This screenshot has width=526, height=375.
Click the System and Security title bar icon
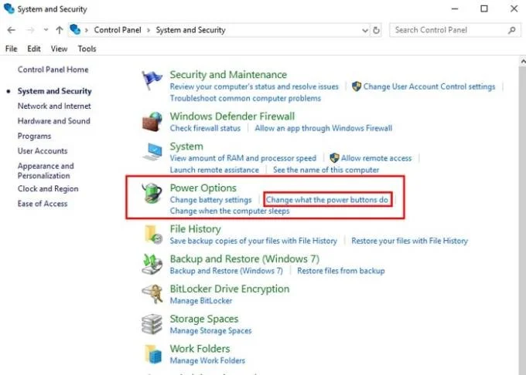9,8
